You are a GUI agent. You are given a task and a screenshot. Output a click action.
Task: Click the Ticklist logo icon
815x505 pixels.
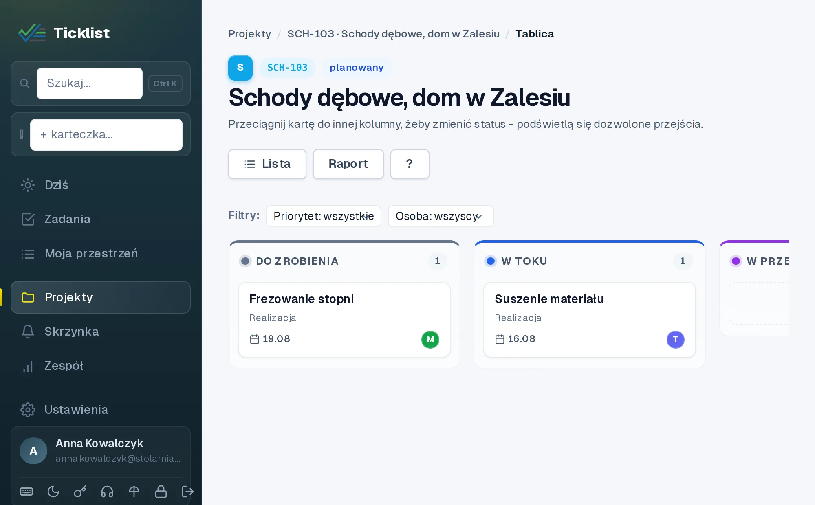[x=32, y=33]
